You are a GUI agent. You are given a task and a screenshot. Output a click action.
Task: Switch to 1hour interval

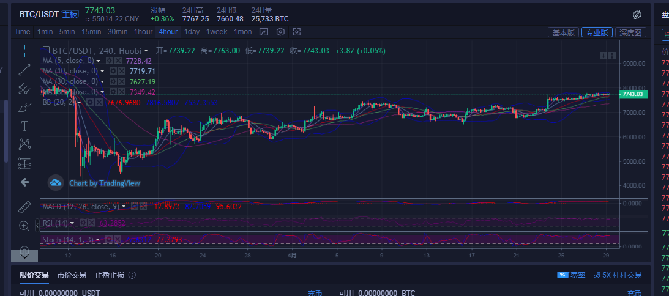[x=143, y=32]
